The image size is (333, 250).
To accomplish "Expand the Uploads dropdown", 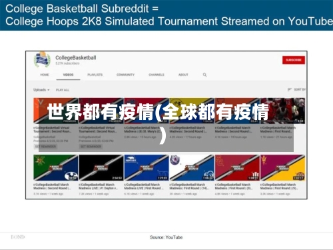I will point(41,90).
